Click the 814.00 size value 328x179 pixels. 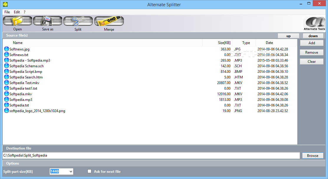(x=225, y=72)
